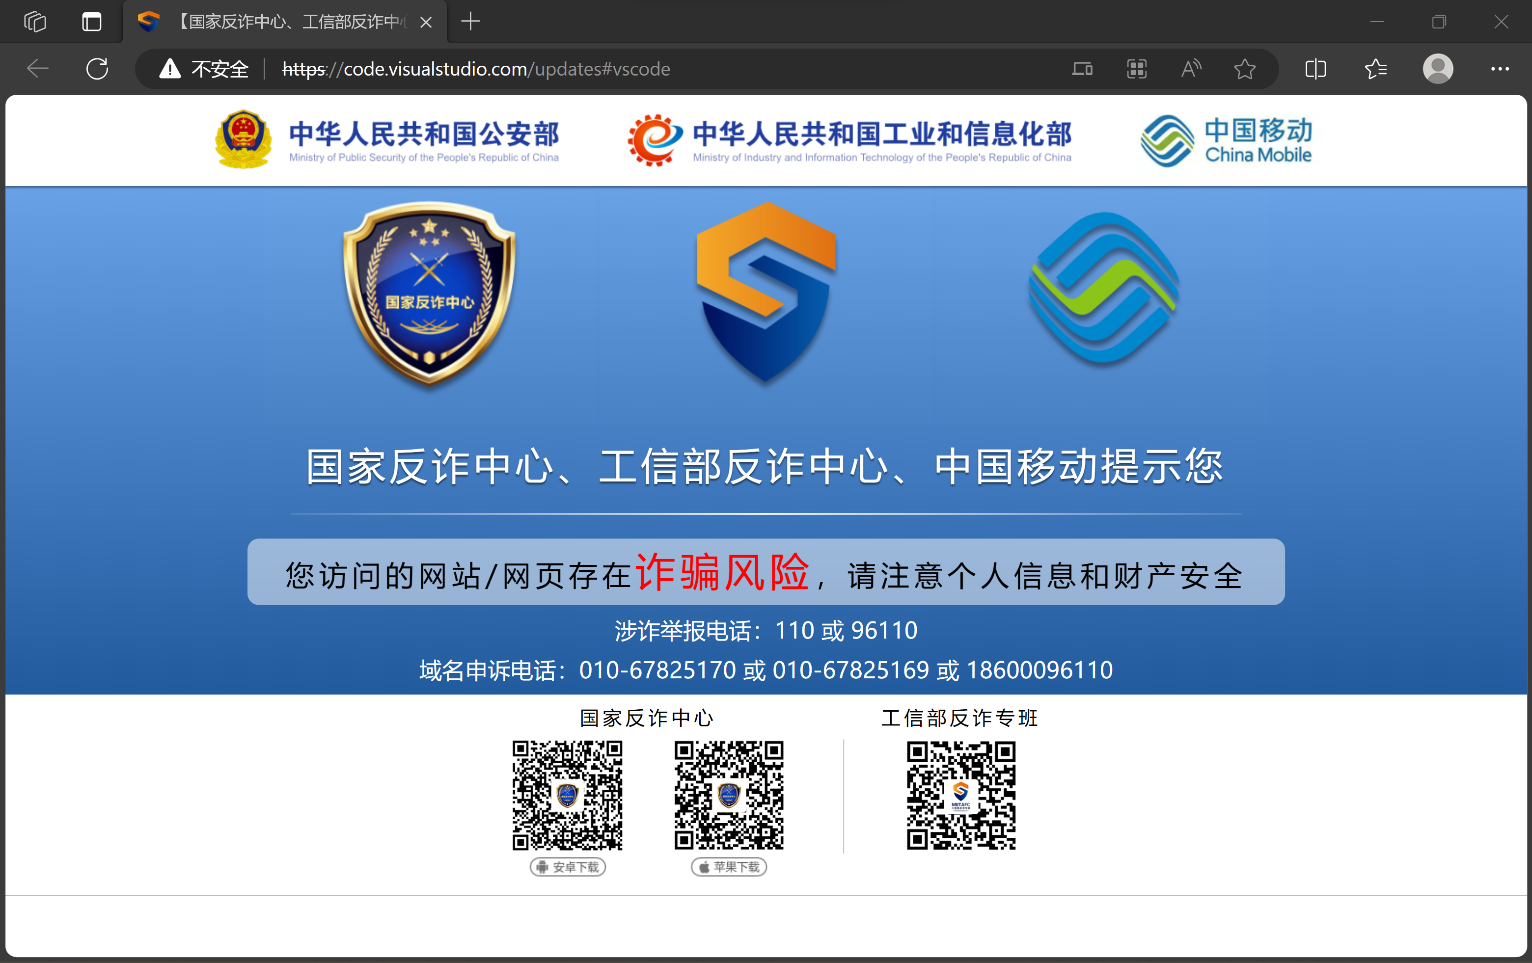
Task: Click Ministry of Public Security English subtitle
Action: click(424, 157)
